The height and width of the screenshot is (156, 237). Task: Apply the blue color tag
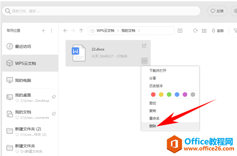pos(177,95)
